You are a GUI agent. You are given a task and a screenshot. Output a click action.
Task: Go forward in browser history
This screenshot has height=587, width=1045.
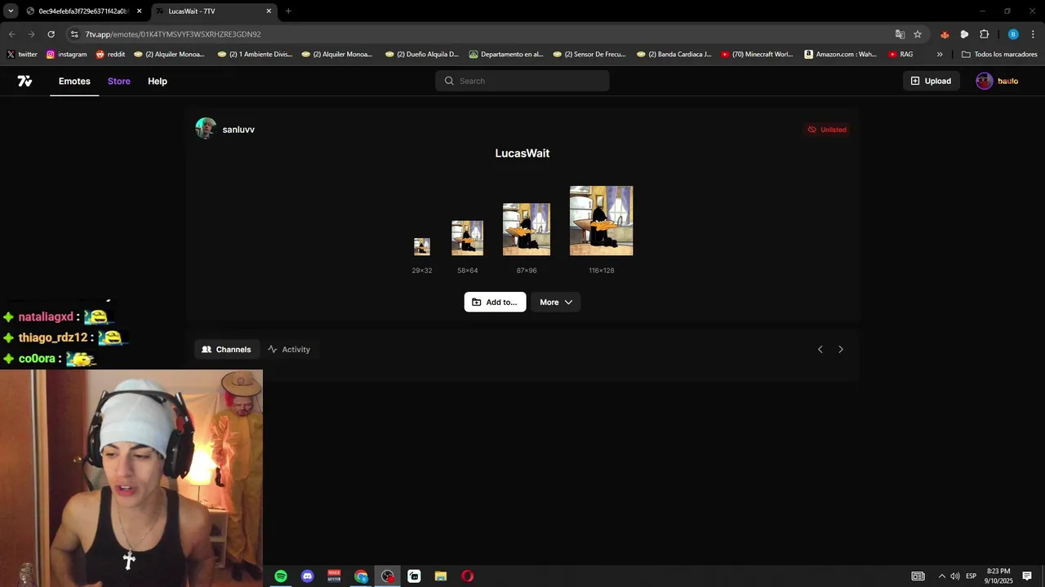tap(31, 34)
